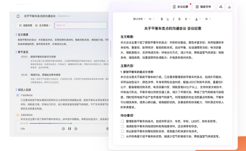
Task: Check the 强调新款平衡车的轻便结构 todo item
Action: pos(122,126)
